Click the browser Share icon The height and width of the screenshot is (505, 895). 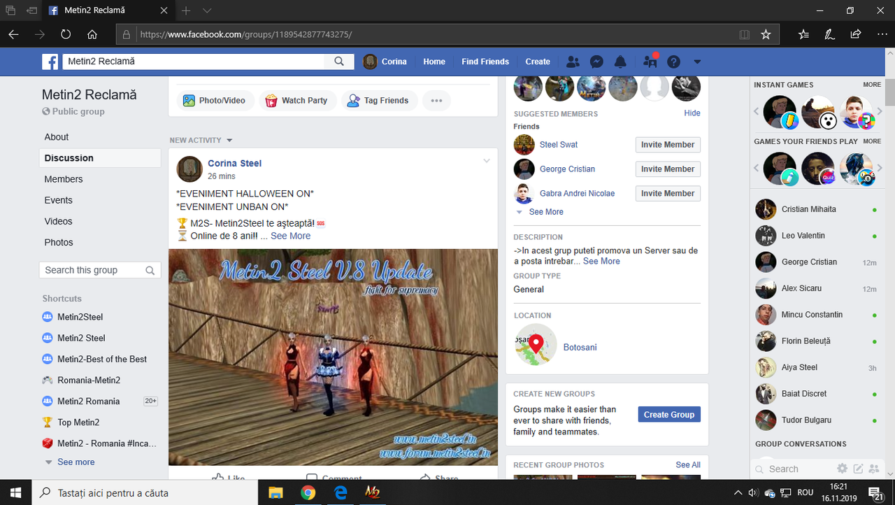[x=855, y=34]
